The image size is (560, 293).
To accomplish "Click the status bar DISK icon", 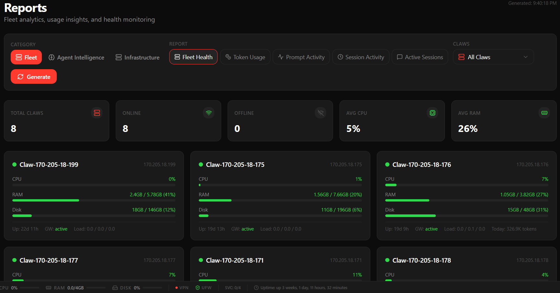I will point(115,288).
